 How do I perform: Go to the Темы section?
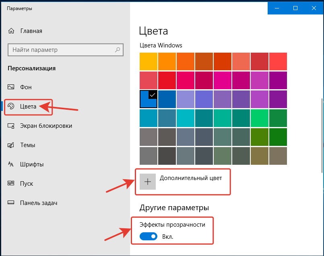(28, 145)
